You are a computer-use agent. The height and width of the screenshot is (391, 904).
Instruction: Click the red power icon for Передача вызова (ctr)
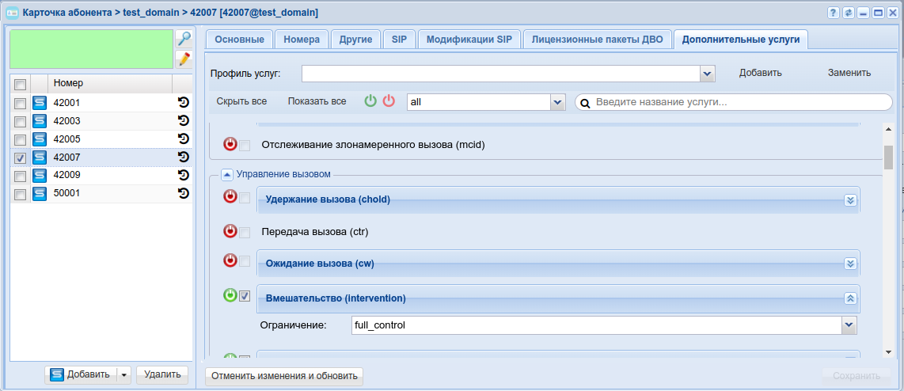coord(230,232)
